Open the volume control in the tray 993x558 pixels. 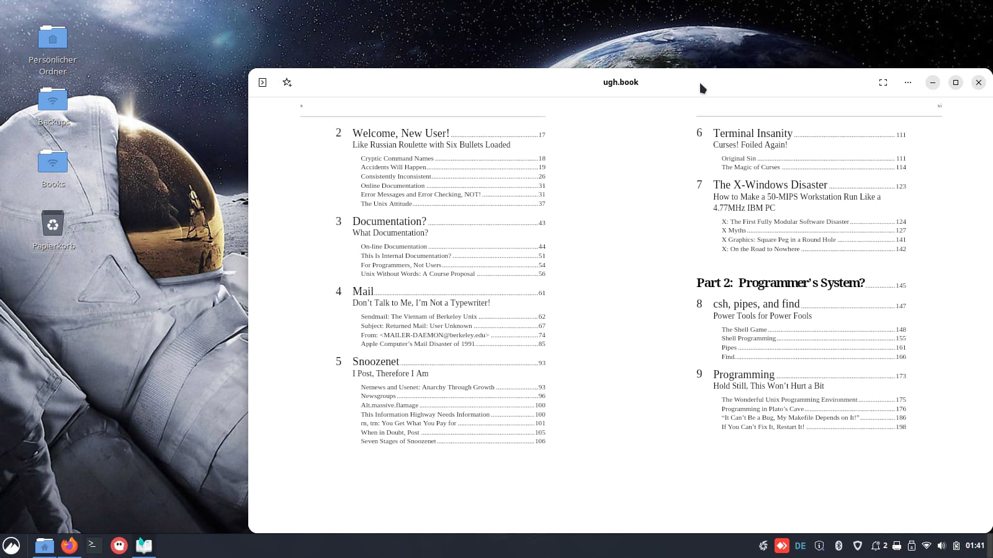941,546
